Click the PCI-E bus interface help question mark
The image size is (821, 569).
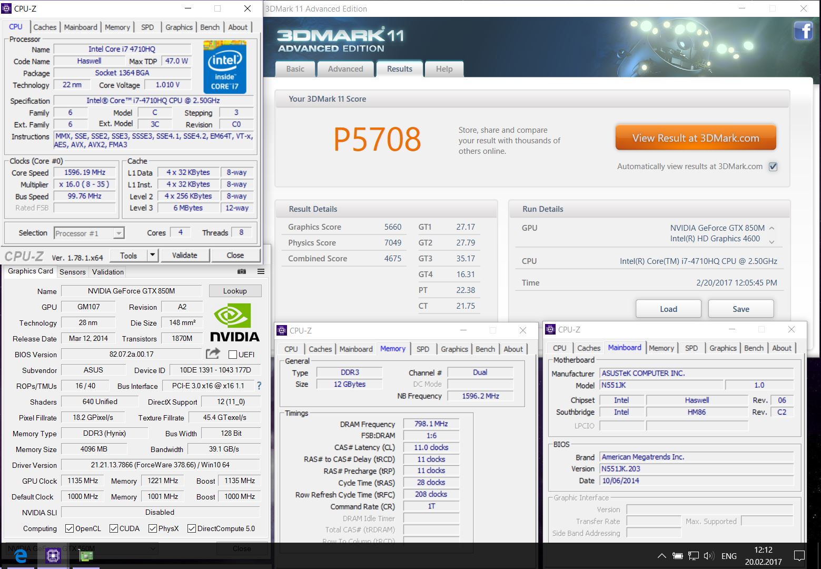[259, 386]
